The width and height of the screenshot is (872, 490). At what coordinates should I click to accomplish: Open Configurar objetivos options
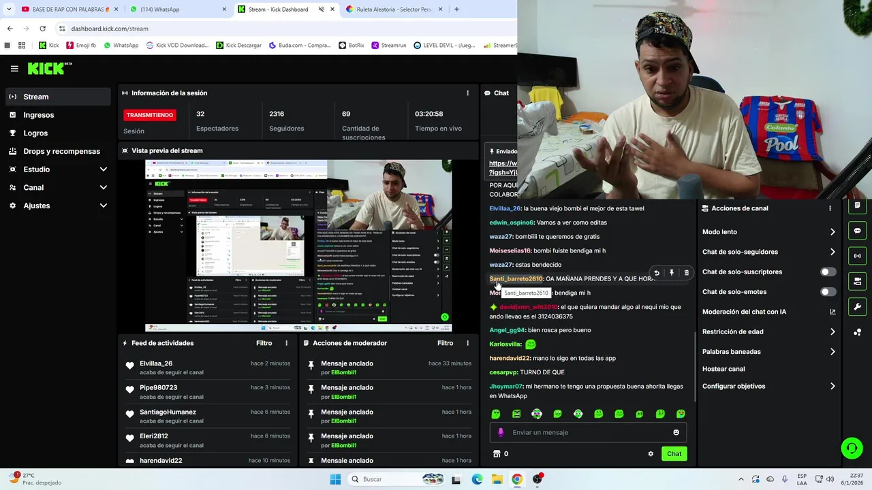click(x=768, y=386)
